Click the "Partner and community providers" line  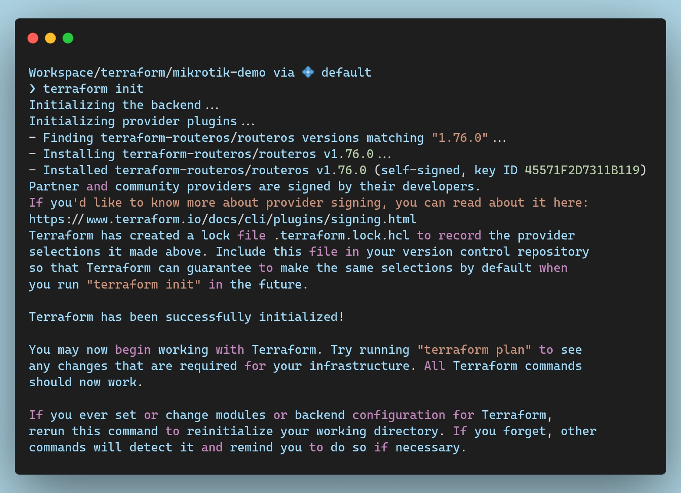(254, 187)
